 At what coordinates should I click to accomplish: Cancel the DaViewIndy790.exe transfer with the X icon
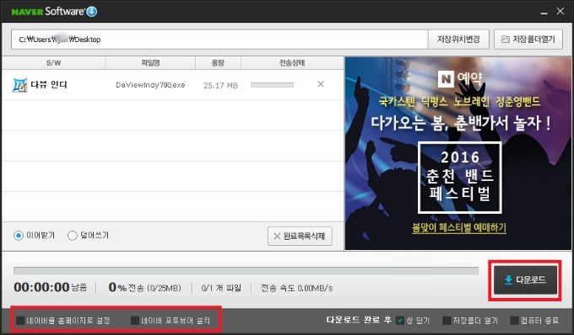321,84
